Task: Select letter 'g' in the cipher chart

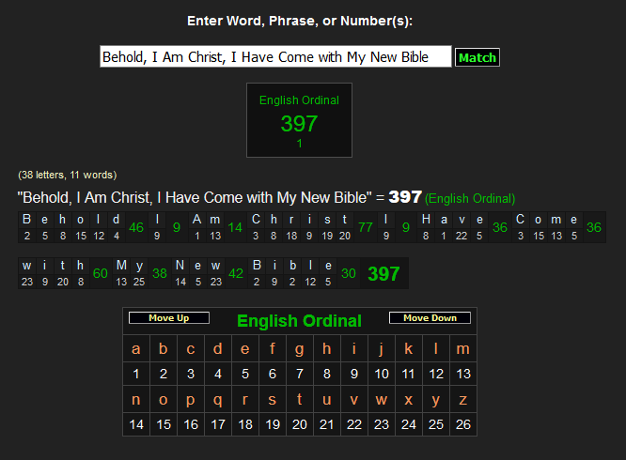Action: [x=300, y=349]
